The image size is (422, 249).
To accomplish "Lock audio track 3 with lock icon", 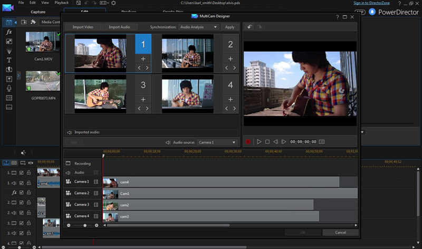I will (x=29, y=233).
